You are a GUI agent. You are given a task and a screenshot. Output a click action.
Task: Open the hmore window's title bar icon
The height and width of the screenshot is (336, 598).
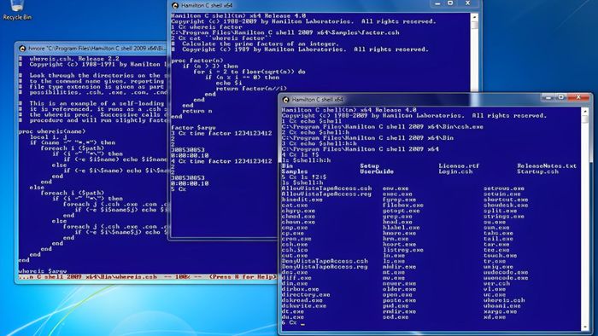[22, 49]
